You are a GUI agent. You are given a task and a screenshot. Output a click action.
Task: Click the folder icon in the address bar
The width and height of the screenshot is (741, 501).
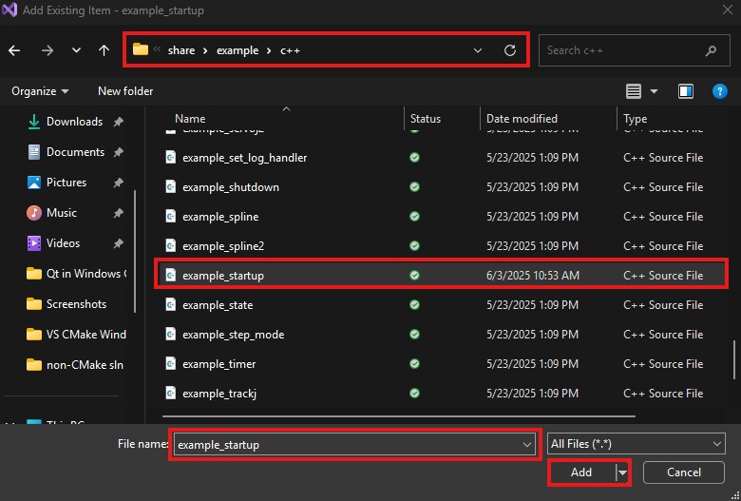(141, 49)
